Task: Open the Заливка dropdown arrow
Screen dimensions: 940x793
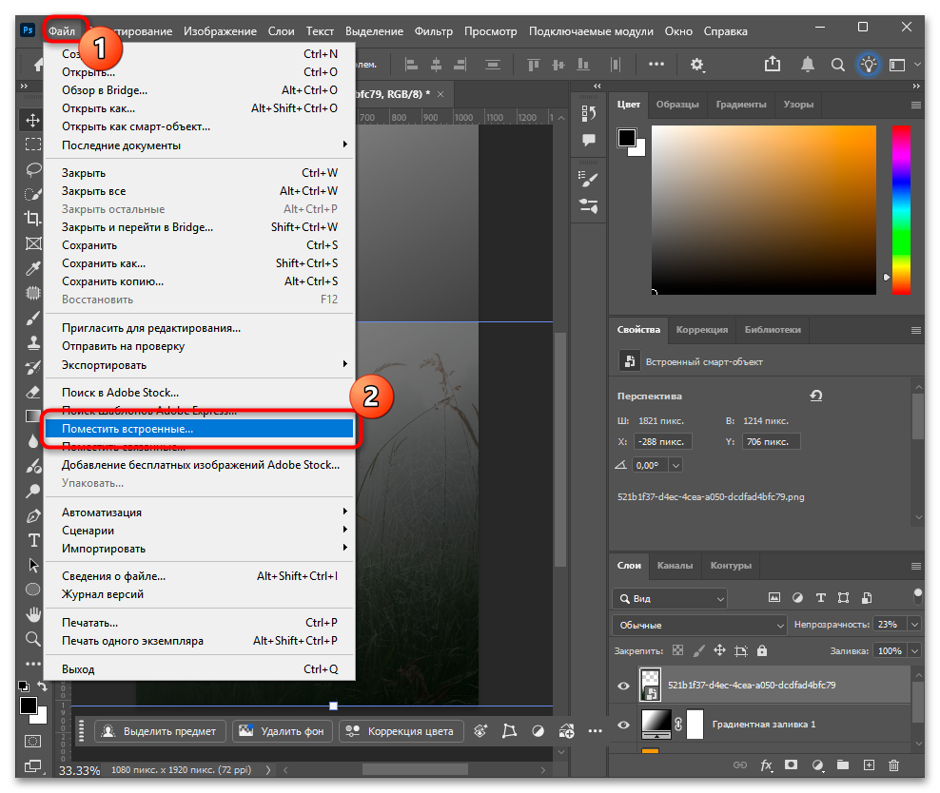Action: (915, 650)
